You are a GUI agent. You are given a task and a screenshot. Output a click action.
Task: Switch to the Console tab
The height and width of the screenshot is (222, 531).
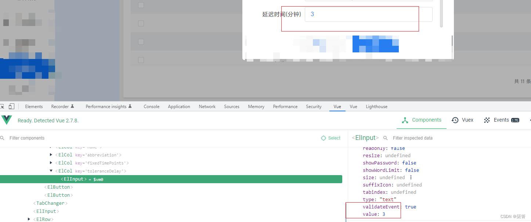click(151, 106)
